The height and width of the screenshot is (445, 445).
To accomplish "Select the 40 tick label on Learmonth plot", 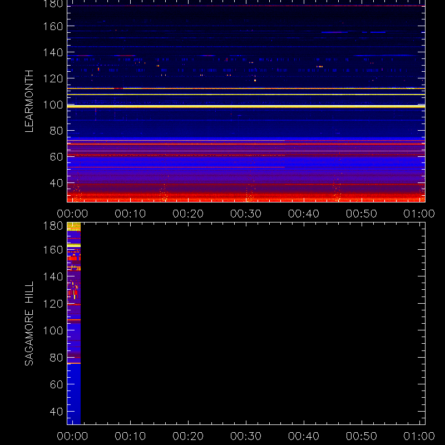I will [x=56, y=183].
